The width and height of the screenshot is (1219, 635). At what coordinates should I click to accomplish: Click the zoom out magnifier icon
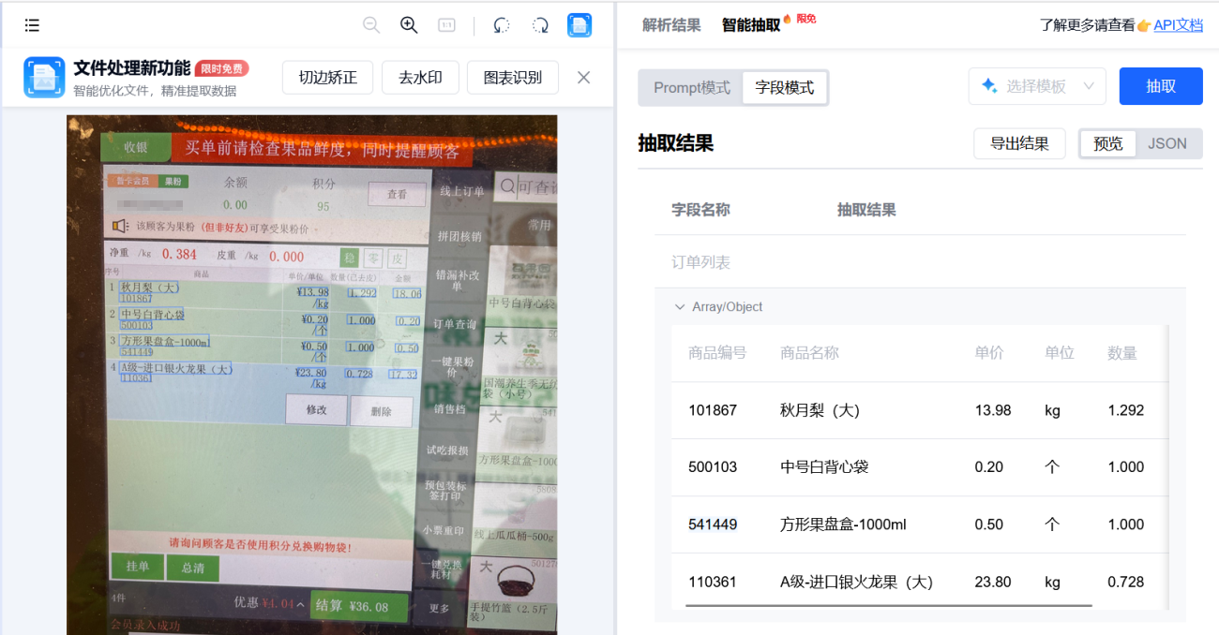tap(371, 25)
